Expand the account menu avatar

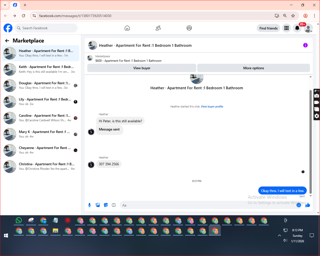(x=308, y=28)
